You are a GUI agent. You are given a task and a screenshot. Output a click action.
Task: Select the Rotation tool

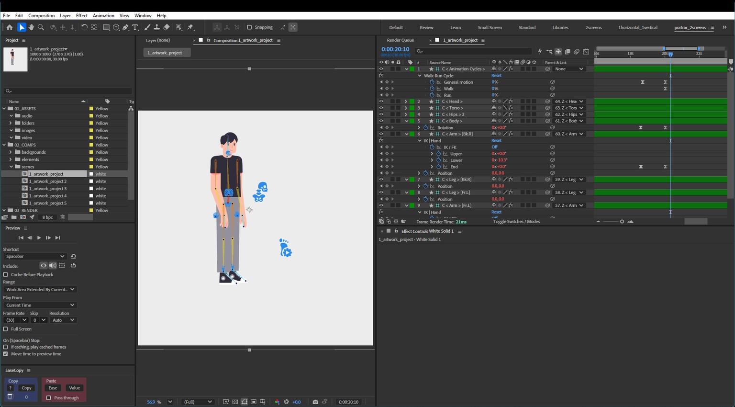84,27
